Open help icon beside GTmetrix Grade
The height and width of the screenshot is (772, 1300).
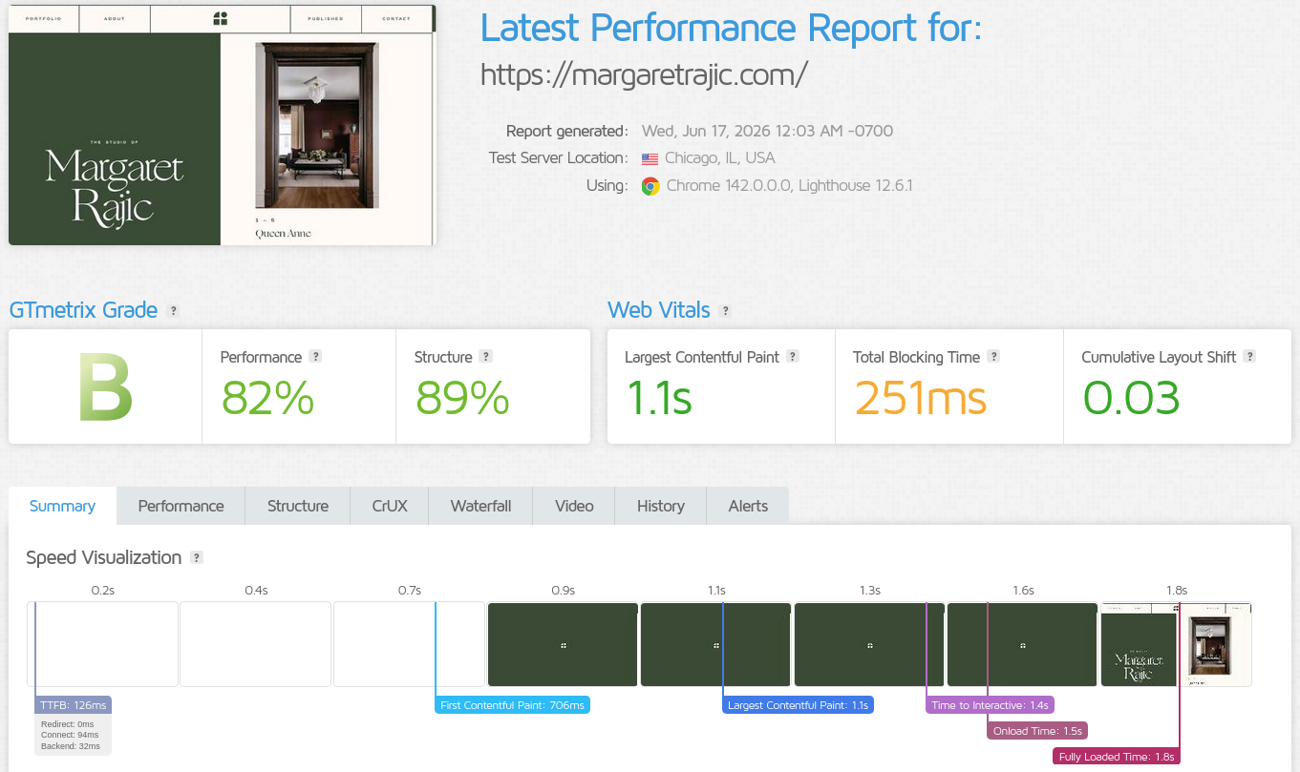173,311
